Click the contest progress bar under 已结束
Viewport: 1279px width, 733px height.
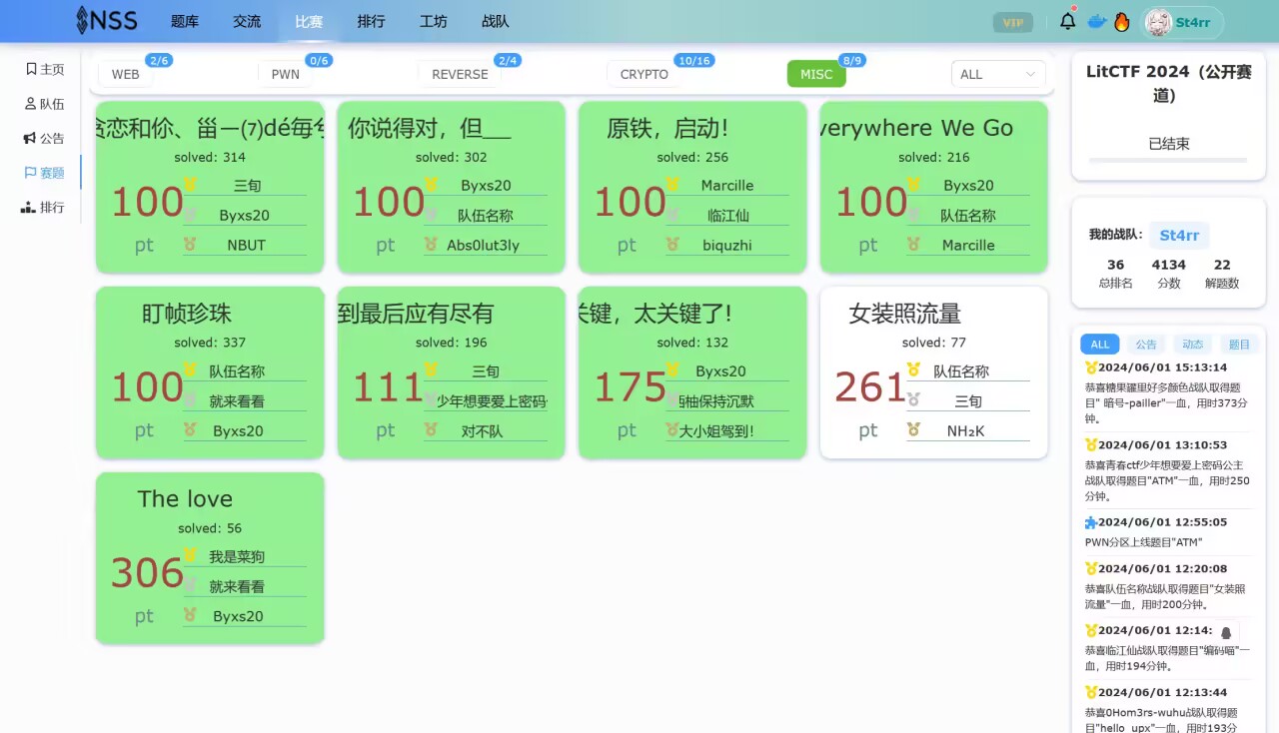(x=1167, y=160)
